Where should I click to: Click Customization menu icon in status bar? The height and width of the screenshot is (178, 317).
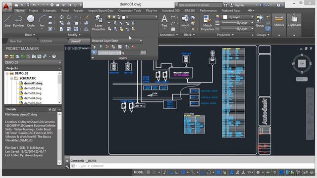tap(312, 173)
